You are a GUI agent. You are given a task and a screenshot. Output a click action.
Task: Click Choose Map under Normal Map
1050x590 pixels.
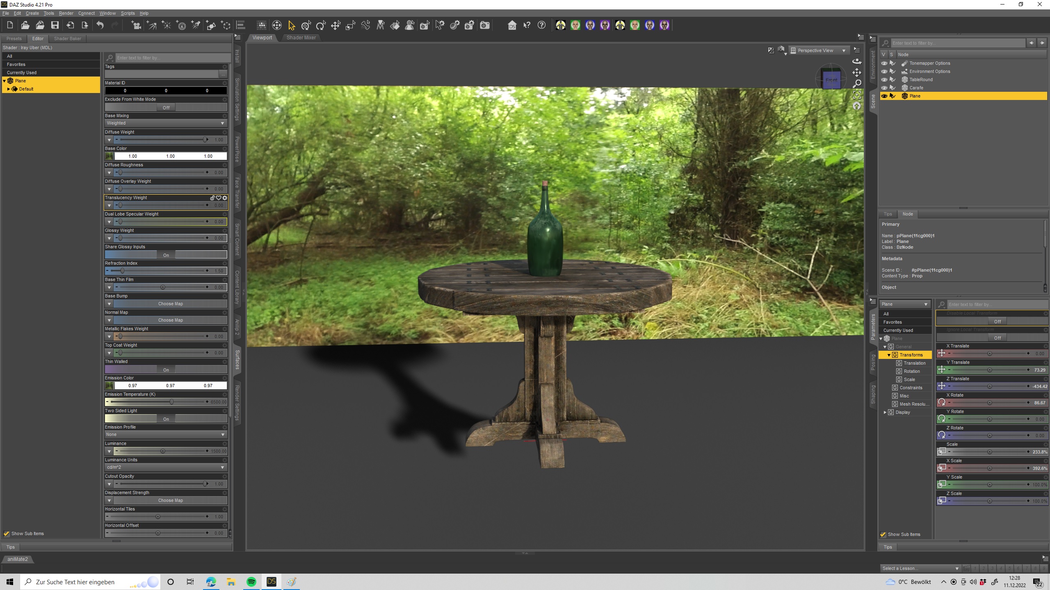point(170,320)
